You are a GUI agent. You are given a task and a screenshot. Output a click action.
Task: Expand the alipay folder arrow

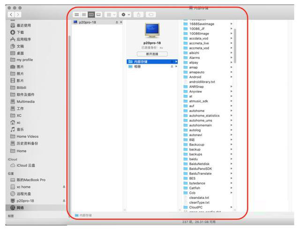231,62
